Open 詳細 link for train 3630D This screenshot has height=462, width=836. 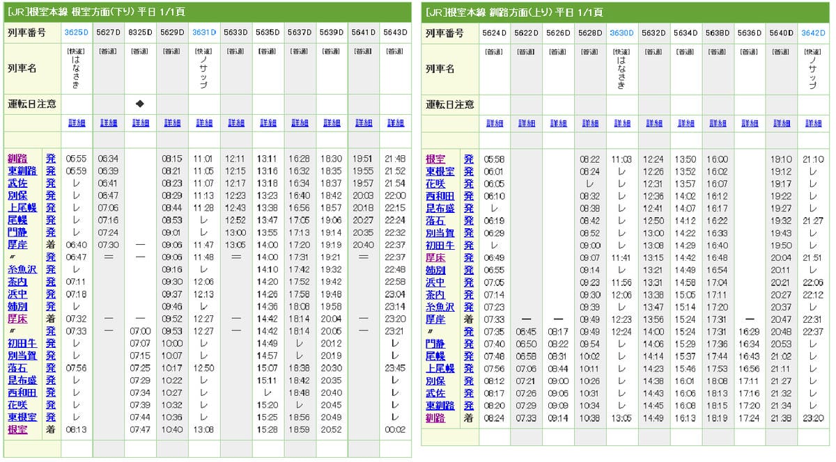(622, 123)
